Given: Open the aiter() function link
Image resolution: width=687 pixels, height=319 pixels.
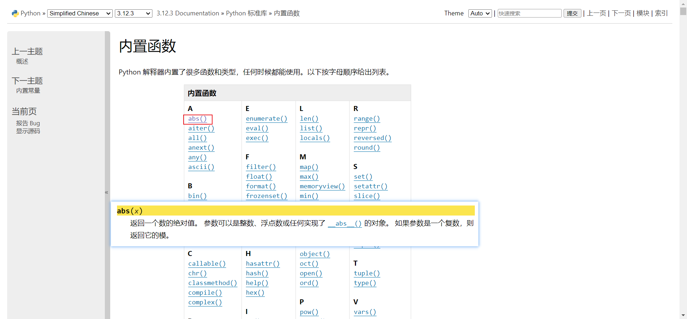Looking at the screenshot, I should pyautogui.click(x=201, y=129).
